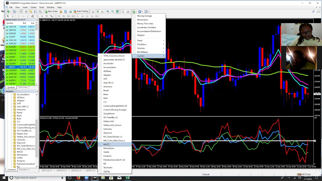This screenshot has width=322, height=181.
Task: Open the Profiles dropdown arrow
Action: tap(17, 12)
